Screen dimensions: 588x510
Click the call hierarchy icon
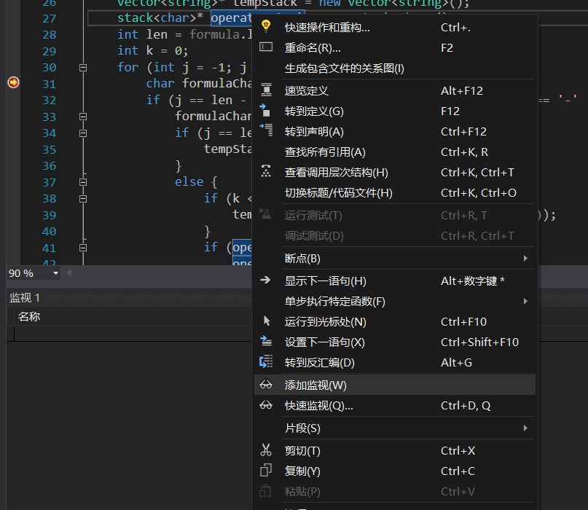pos(266,171)
